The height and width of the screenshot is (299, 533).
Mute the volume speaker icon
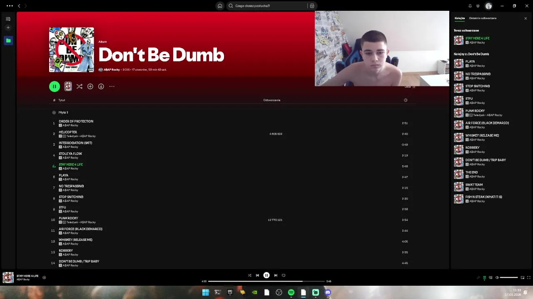tap(497, 277)
